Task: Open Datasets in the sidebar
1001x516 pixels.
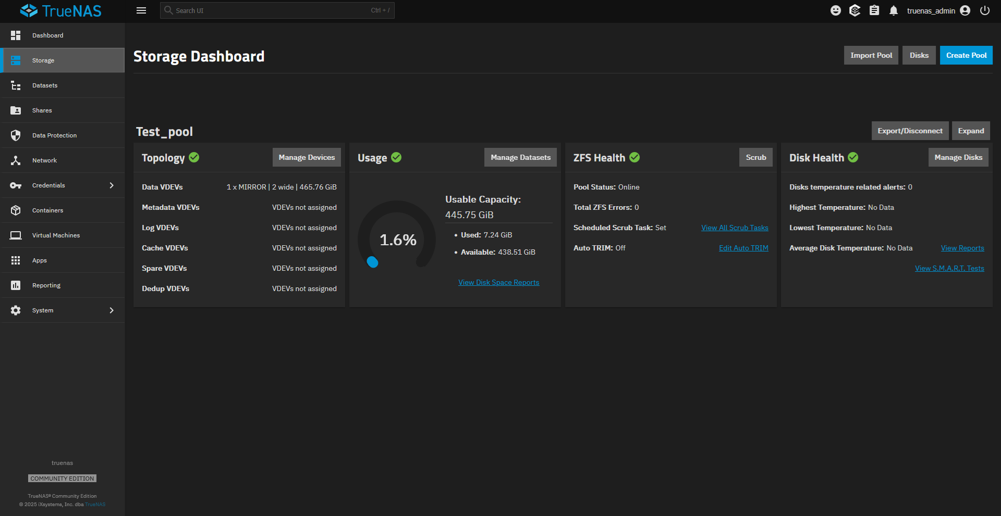Action: click(45, 85)
